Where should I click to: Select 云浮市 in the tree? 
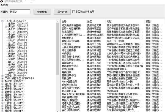(x=18, y=65)
